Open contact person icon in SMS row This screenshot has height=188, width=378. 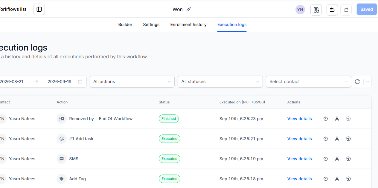coord(337,159)
